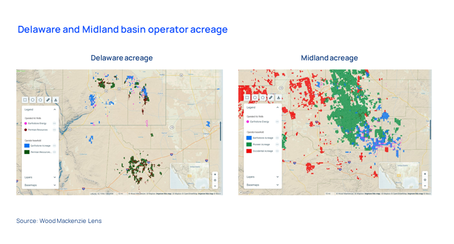Activate the ruler measure tool on Midland map

271,98
